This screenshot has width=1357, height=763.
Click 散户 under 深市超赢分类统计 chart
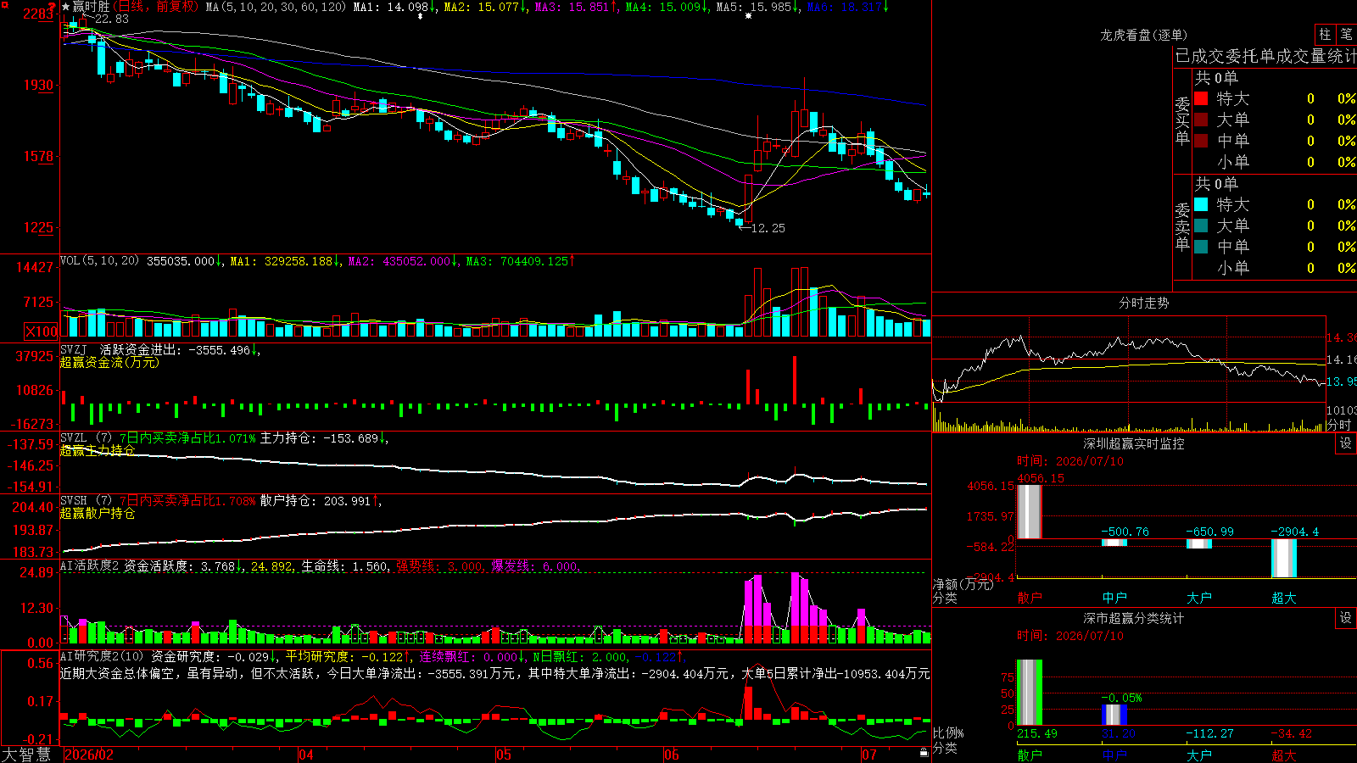click(1030, 755)
